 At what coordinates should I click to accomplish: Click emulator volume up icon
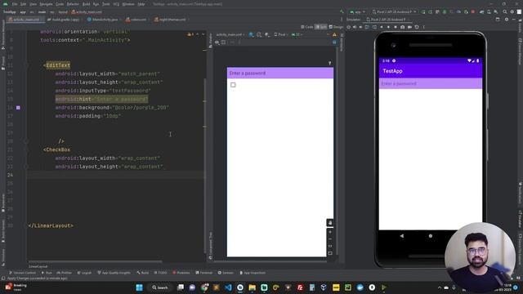(355, 27)
